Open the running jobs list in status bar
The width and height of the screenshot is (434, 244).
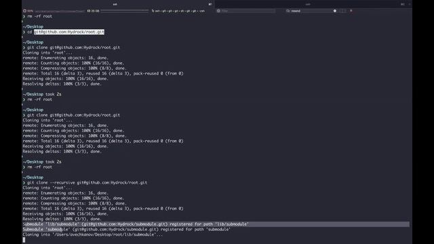tap(178, 11)
